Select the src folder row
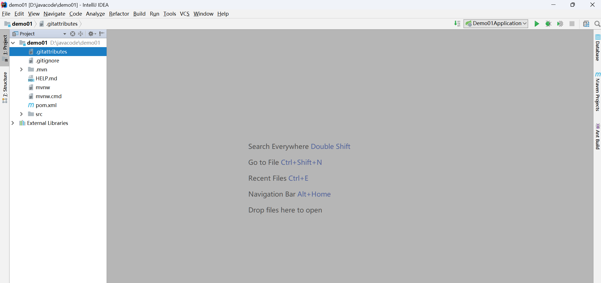 (x=58, y=114)
